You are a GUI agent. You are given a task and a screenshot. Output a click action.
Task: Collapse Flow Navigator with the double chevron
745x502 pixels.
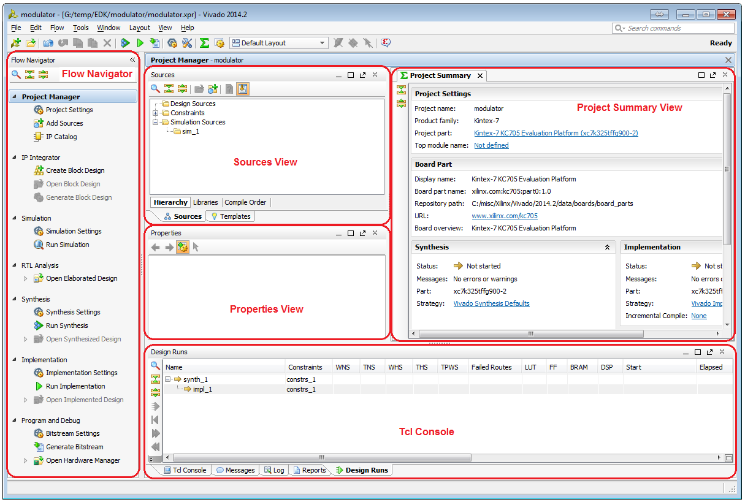[x=132, y=60]
